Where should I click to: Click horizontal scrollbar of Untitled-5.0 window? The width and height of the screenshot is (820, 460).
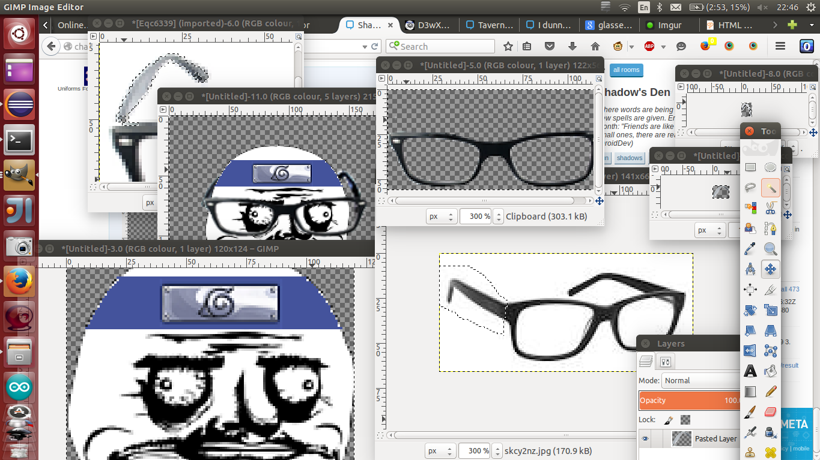point(490,202)
